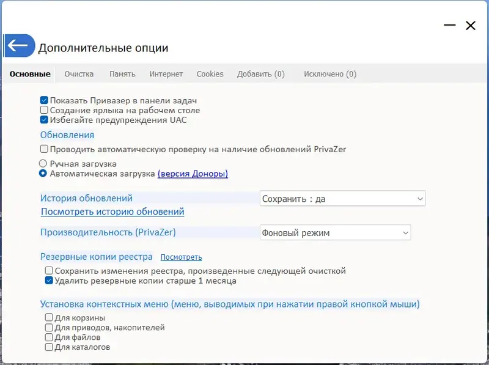Click the Резервные копии реестра heading
Screen dimensions: 489x365
click(97, 257)
